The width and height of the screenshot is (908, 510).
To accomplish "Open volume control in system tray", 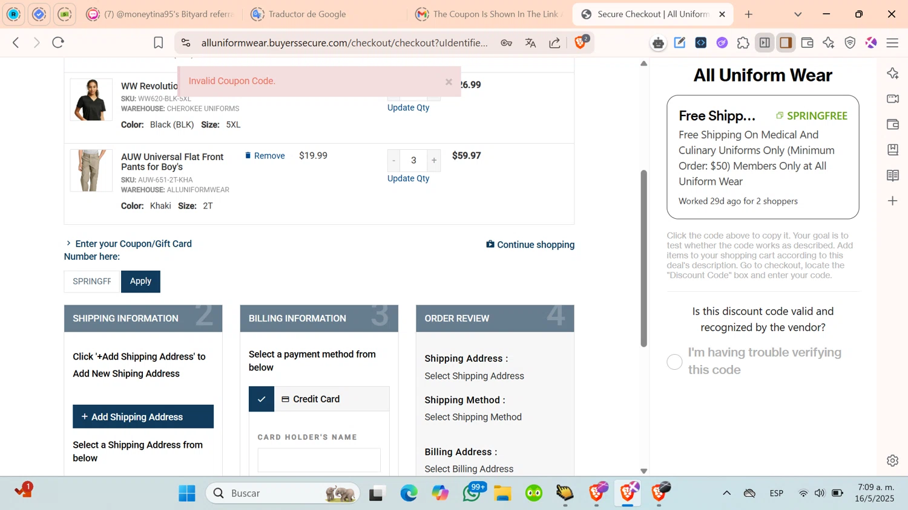I will (820, 493).
